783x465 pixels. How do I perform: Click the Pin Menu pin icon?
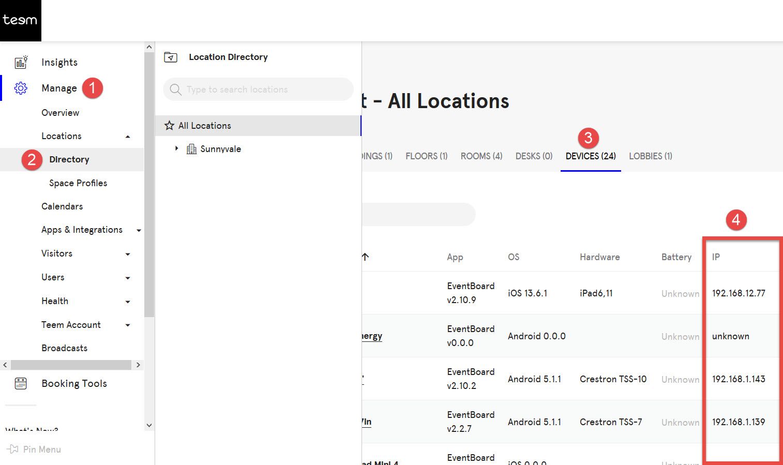click(x=12, y=449)
